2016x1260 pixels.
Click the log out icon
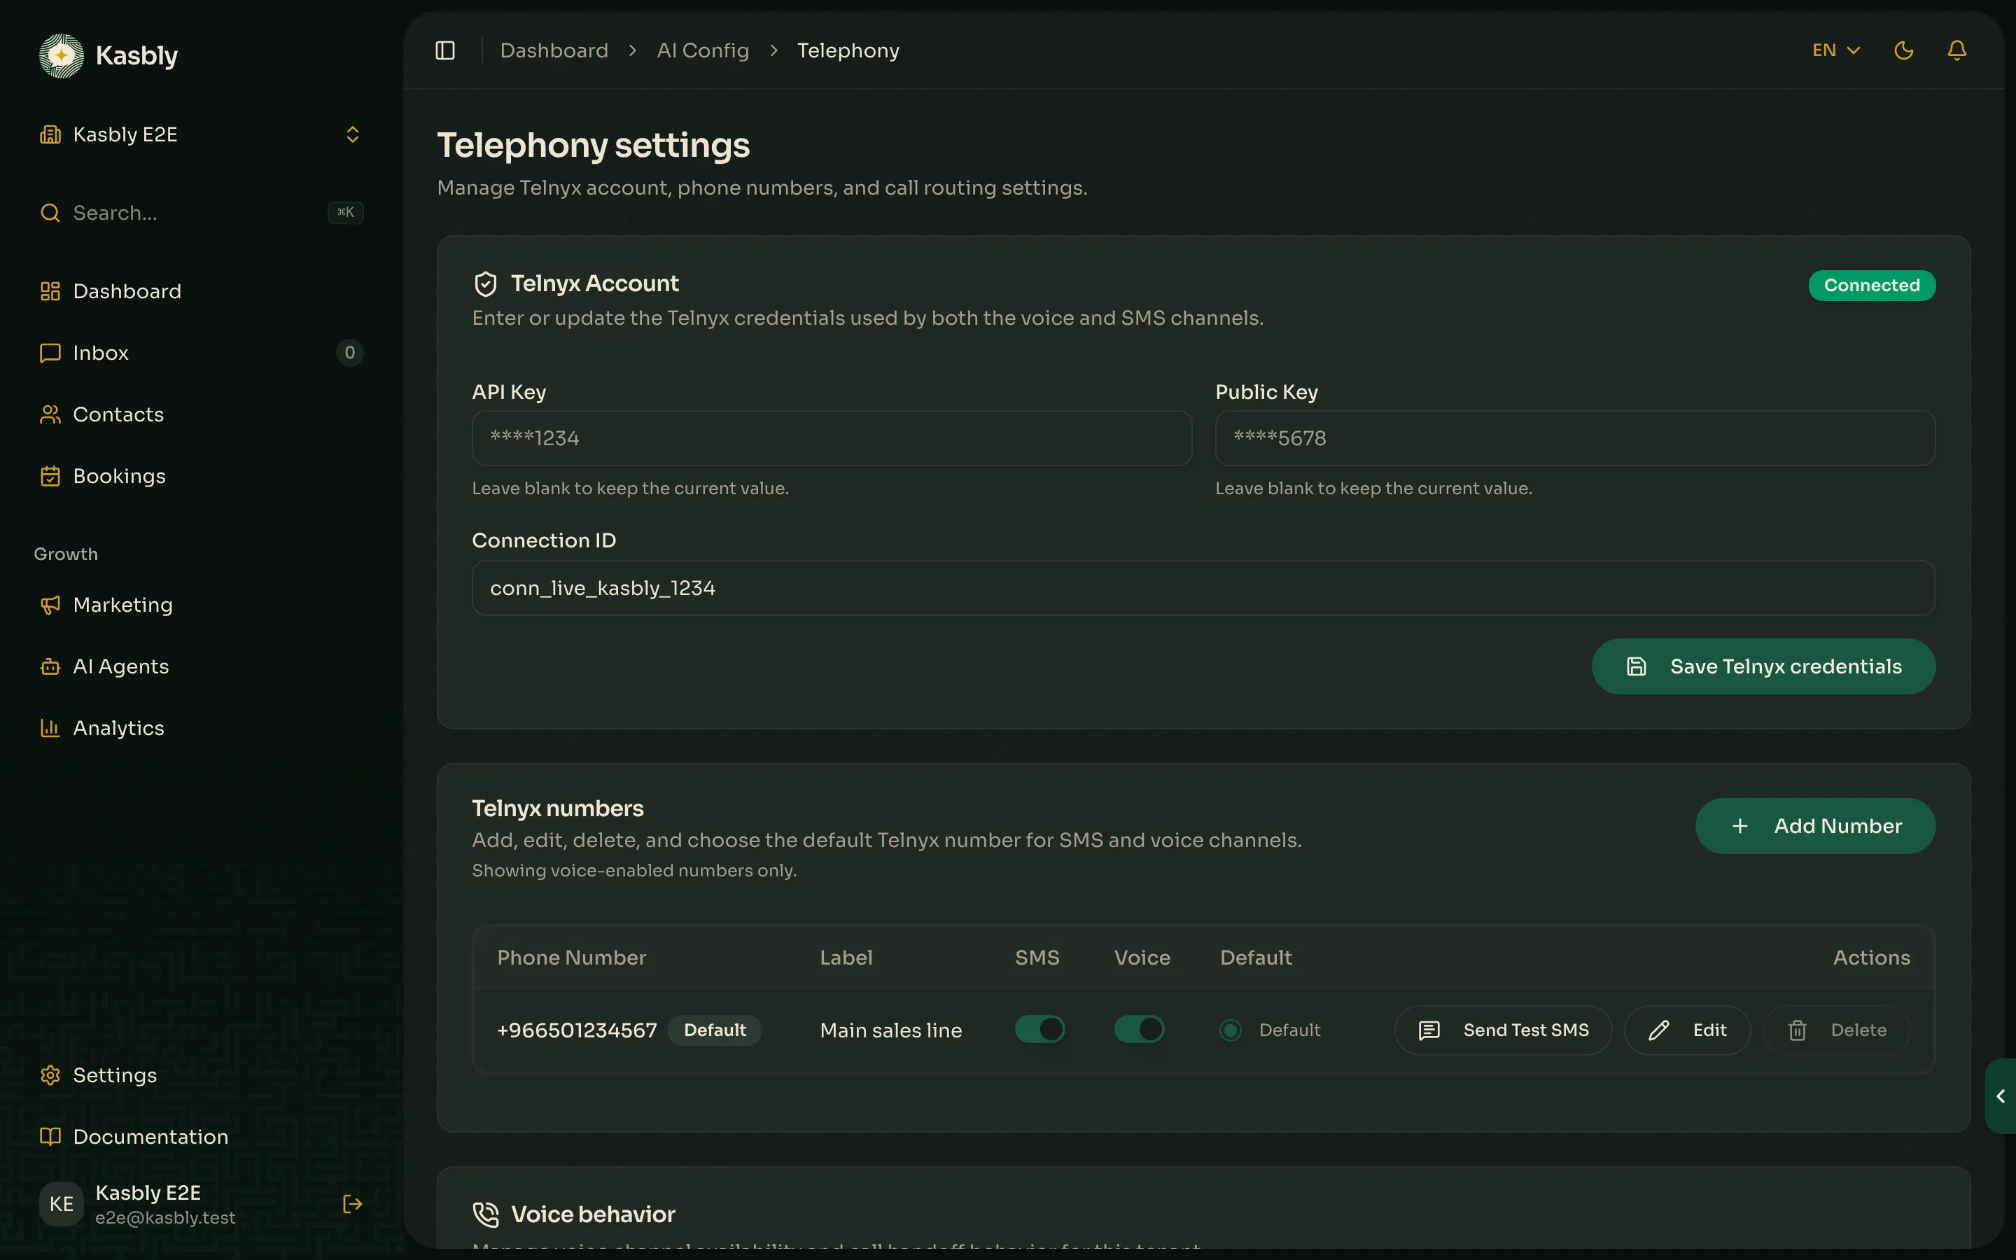(352, 1204)
